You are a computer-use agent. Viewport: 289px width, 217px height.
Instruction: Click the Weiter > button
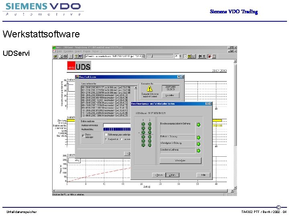[172, 175]
